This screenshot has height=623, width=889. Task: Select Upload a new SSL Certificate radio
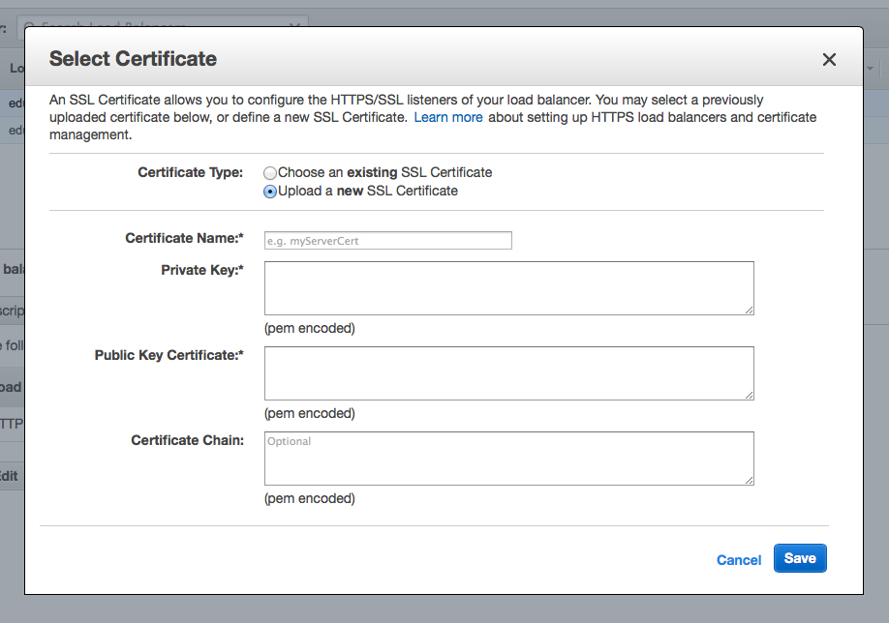point(270,192)
